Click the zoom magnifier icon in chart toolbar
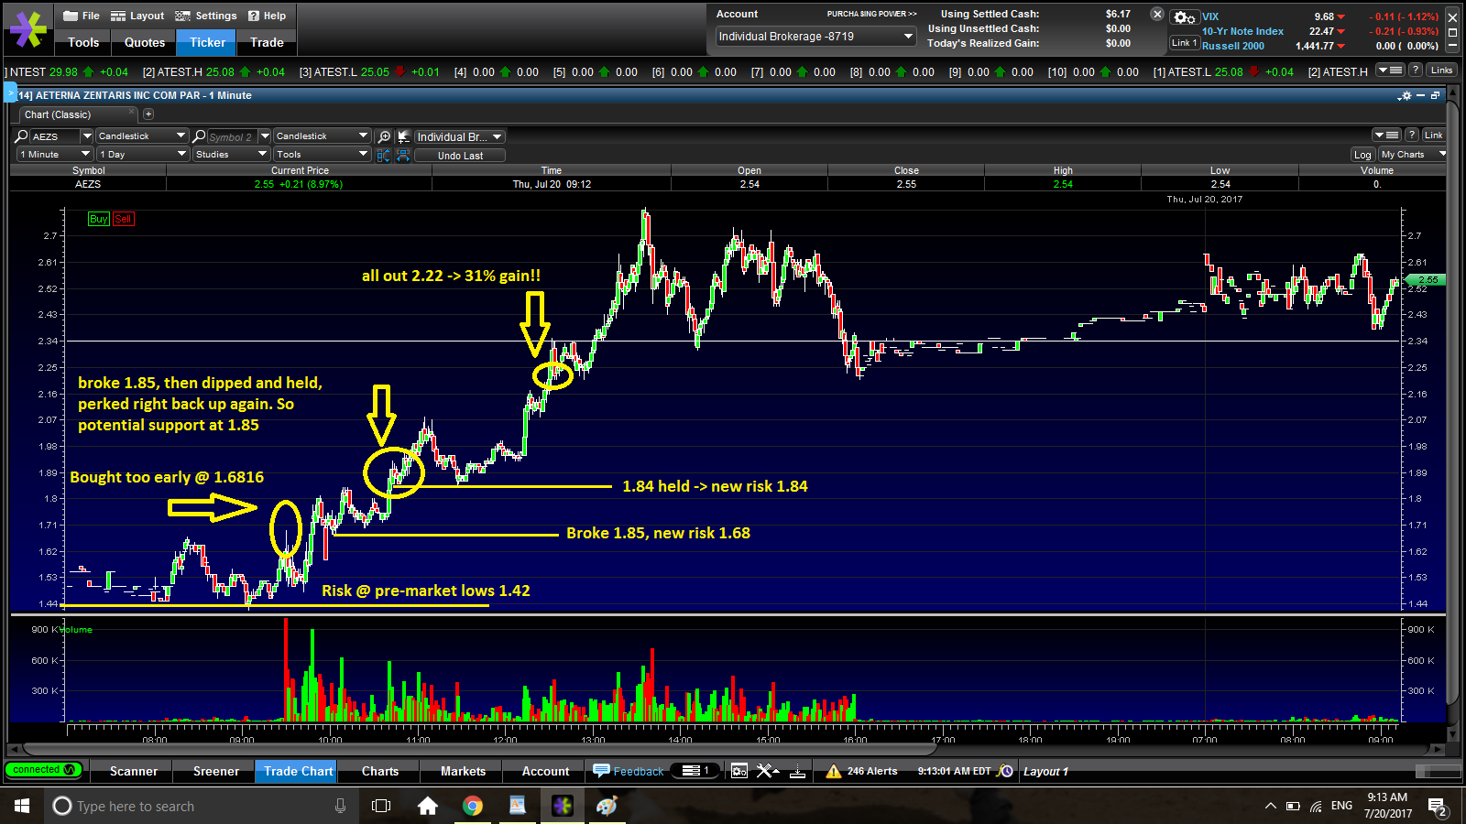Viewport: 1466px width, 824px height. [x=384, y=136]
